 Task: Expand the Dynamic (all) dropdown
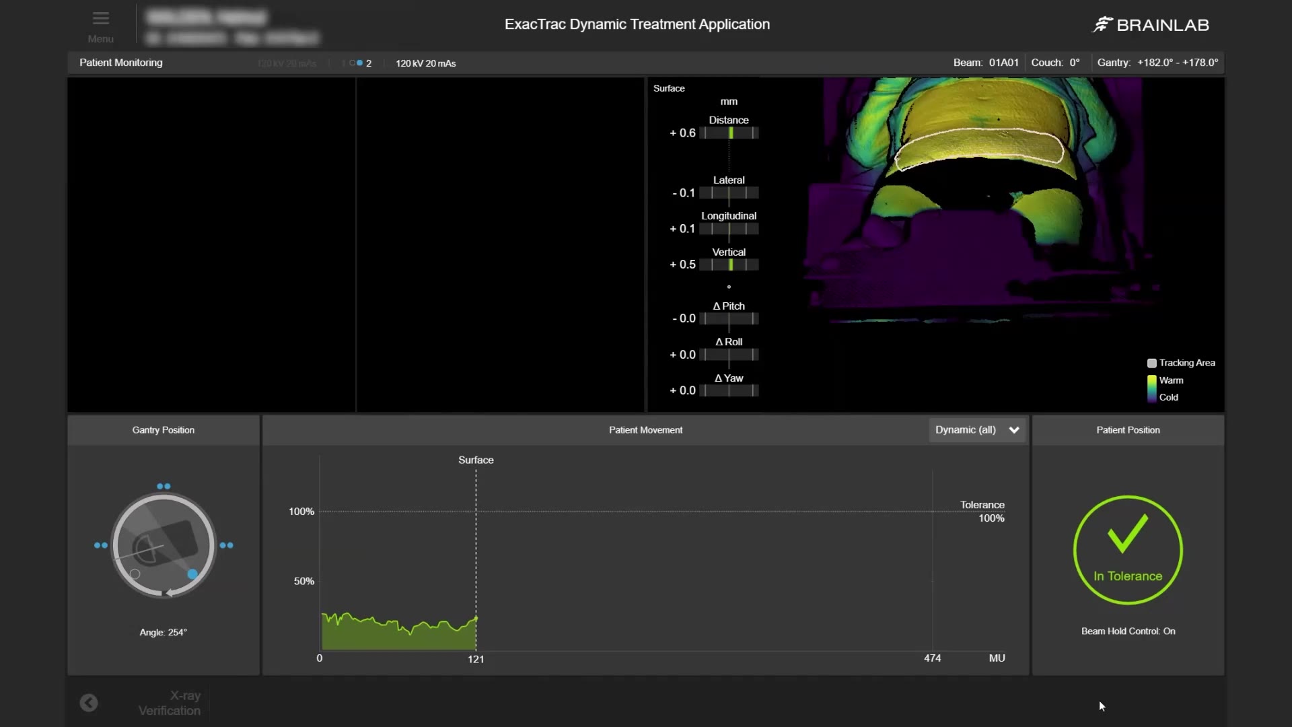click(977, 430)
